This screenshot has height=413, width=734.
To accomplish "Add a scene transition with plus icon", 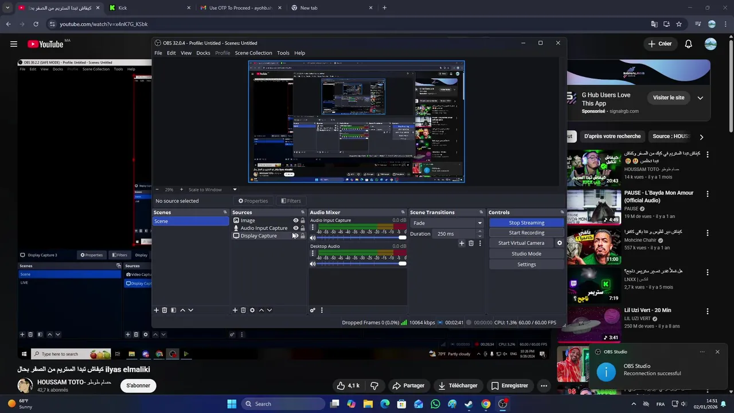I will 462,243.
